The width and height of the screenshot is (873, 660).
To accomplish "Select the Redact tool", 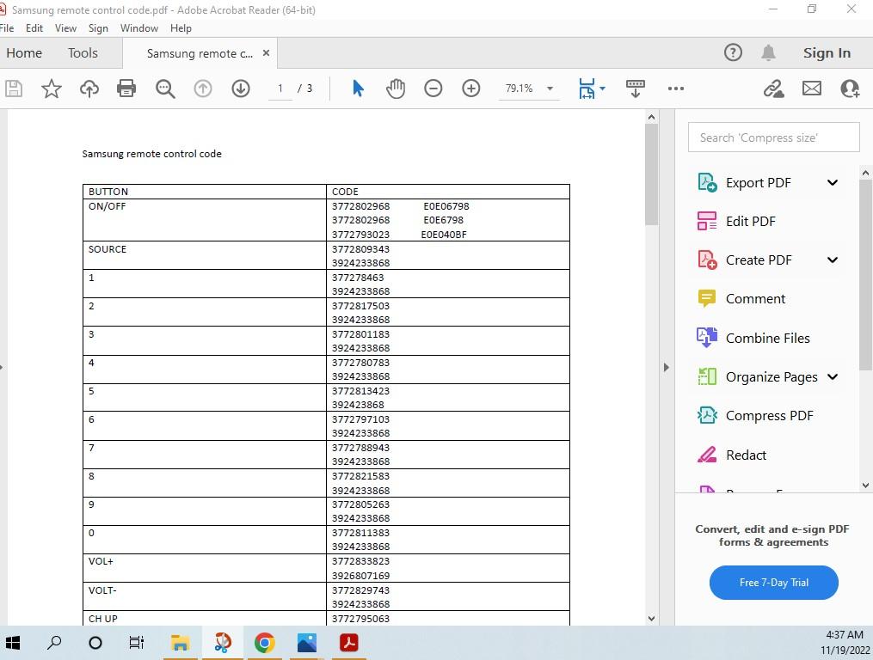I will click(732, 455).
